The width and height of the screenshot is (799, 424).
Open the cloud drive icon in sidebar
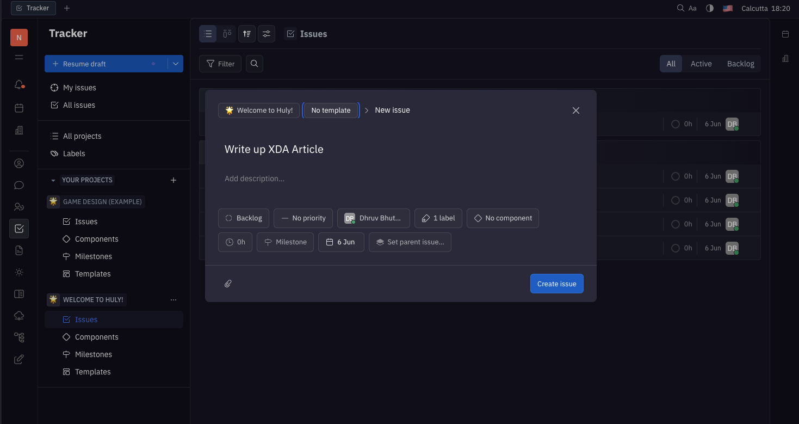[19, 316]
